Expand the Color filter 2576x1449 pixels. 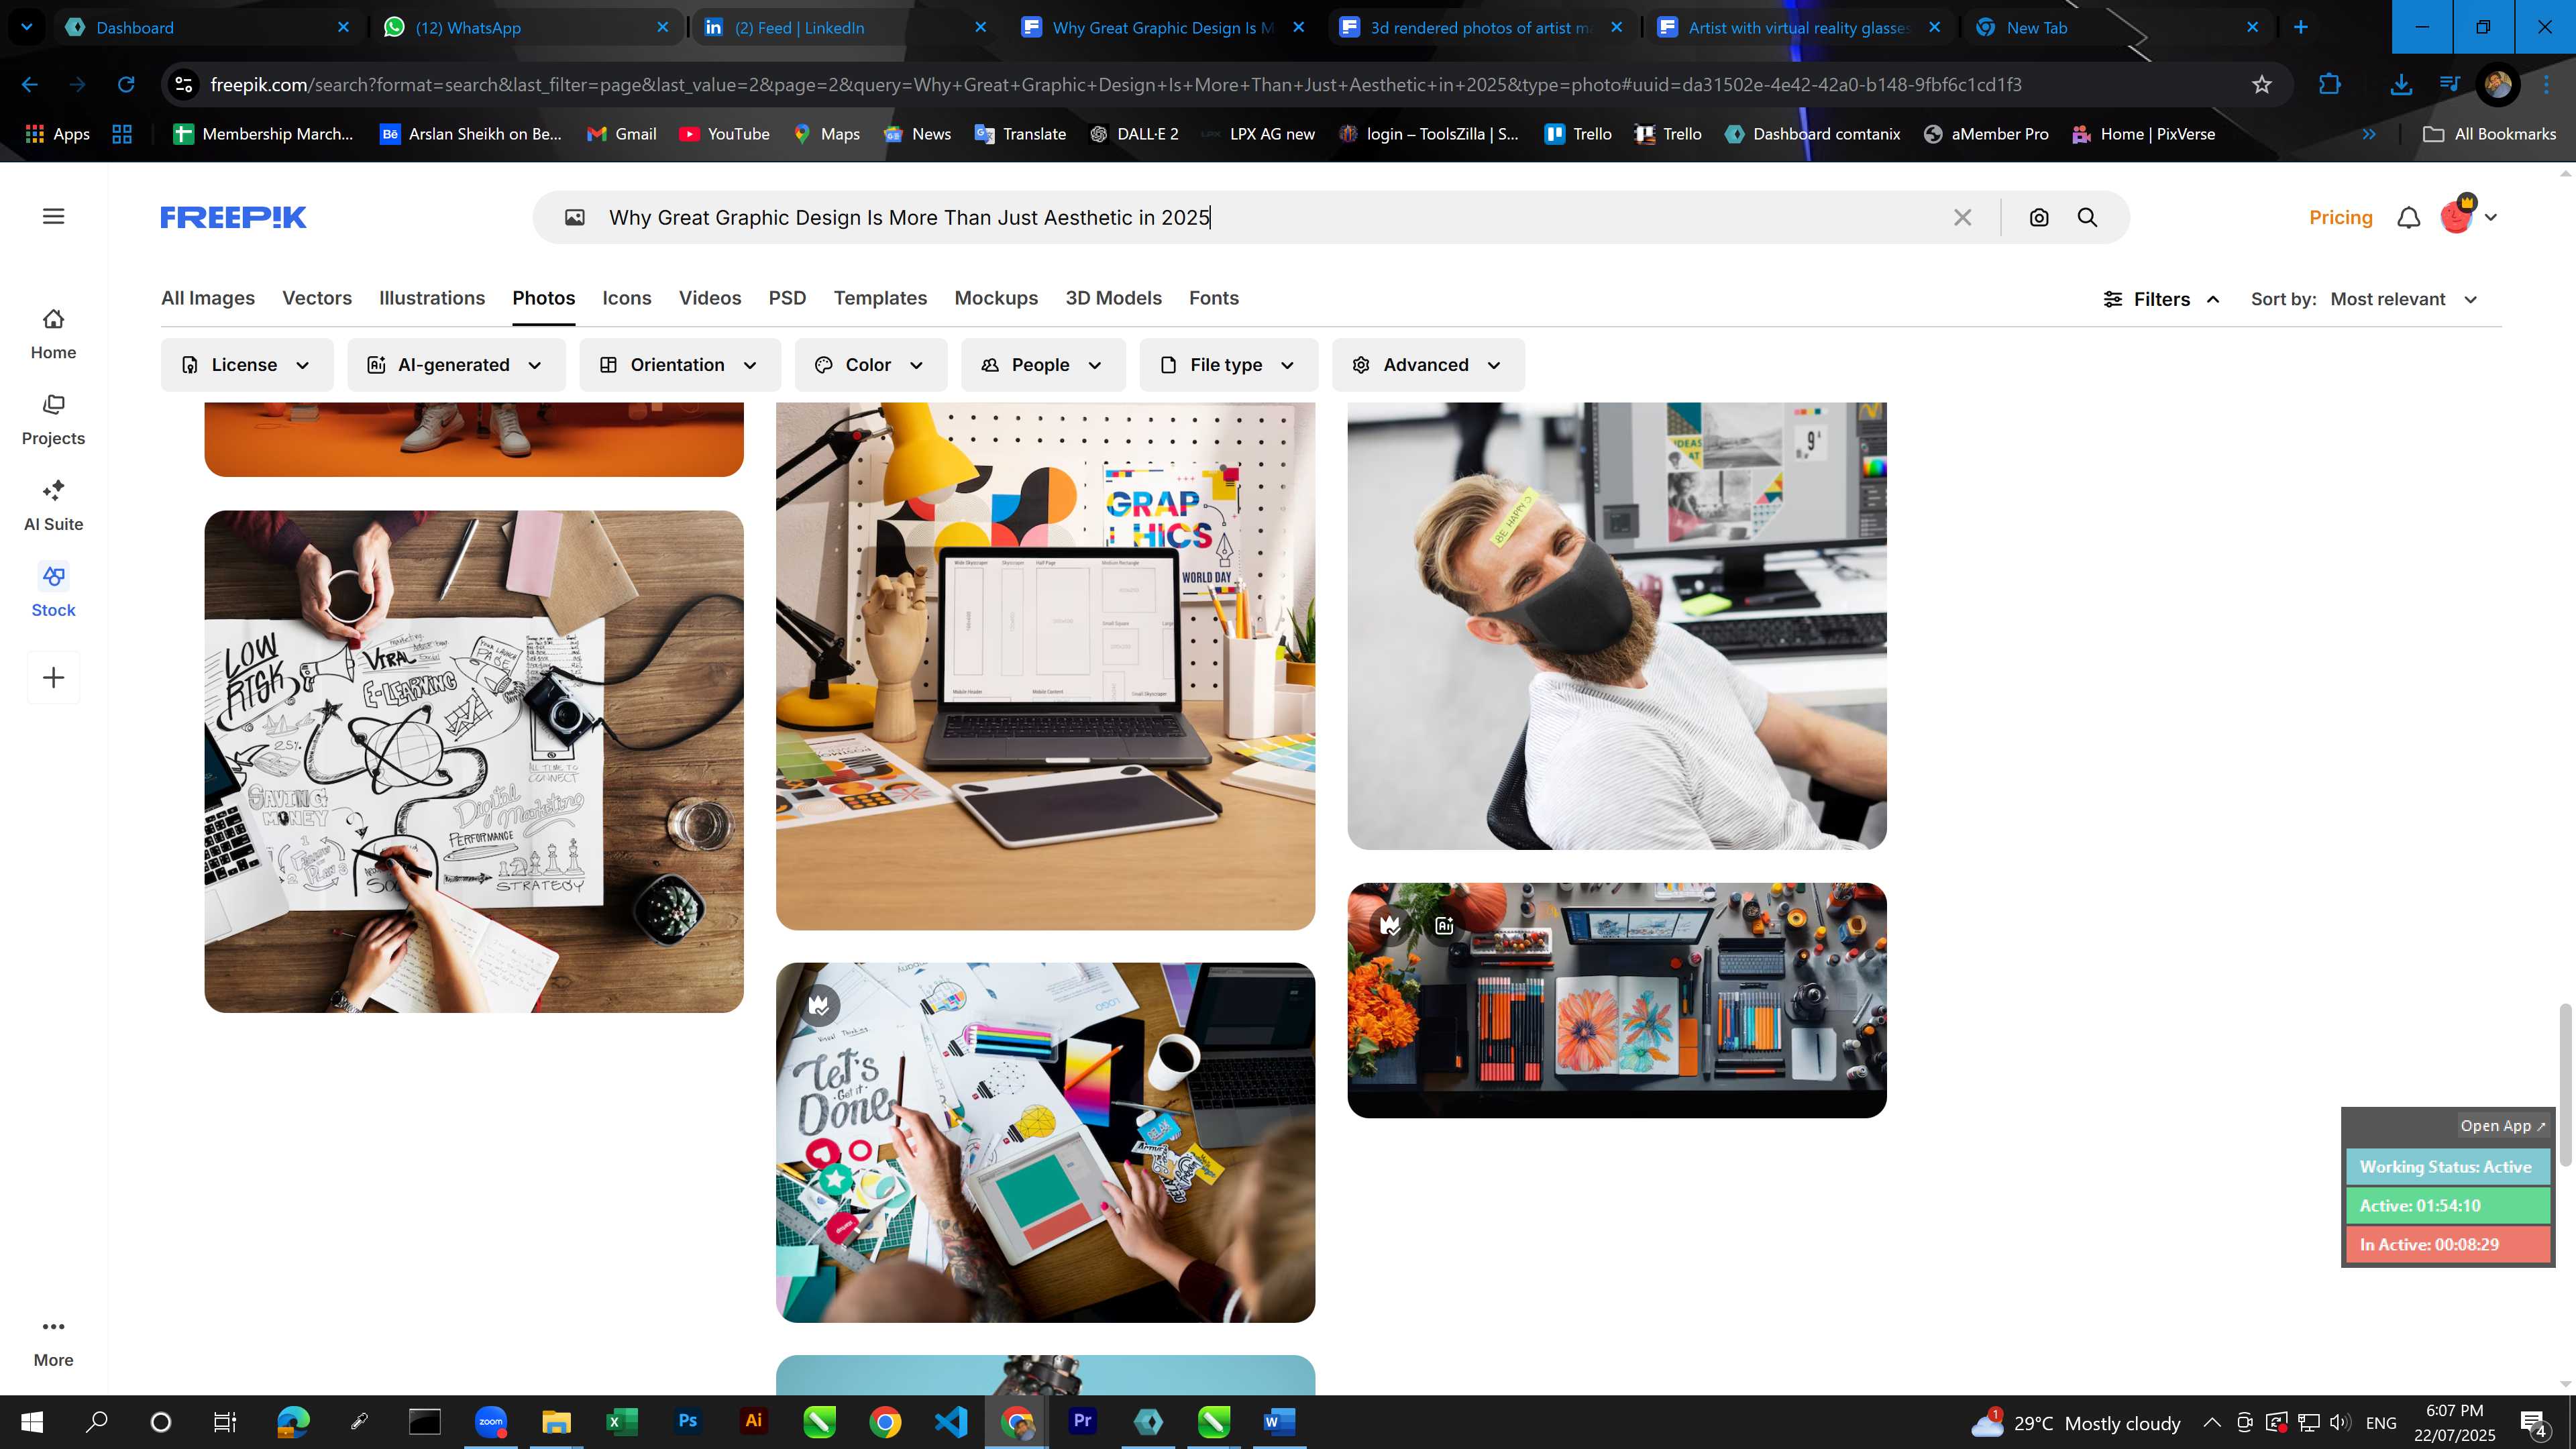870,365
